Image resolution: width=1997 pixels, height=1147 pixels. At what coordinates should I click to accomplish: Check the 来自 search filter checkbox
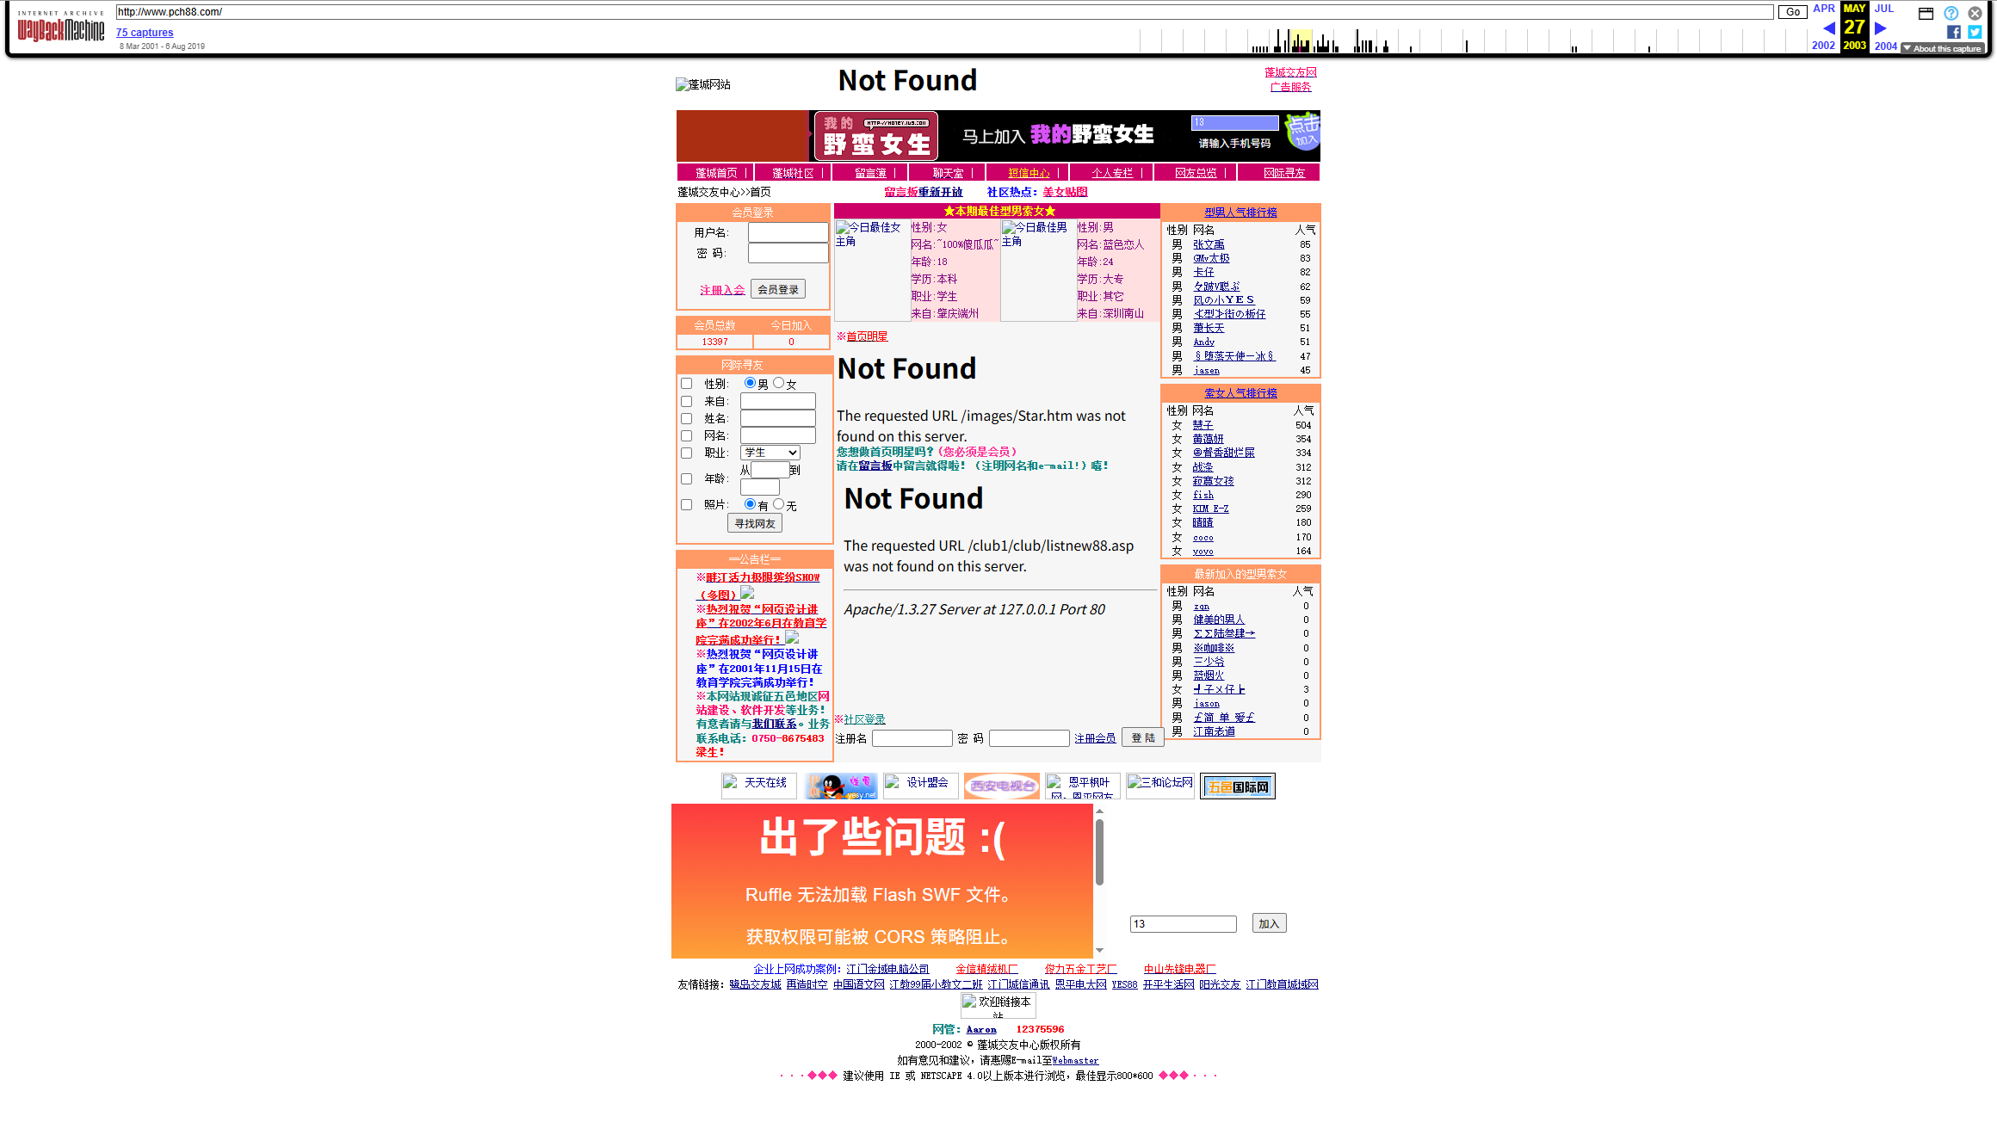(x=686, y=401)
